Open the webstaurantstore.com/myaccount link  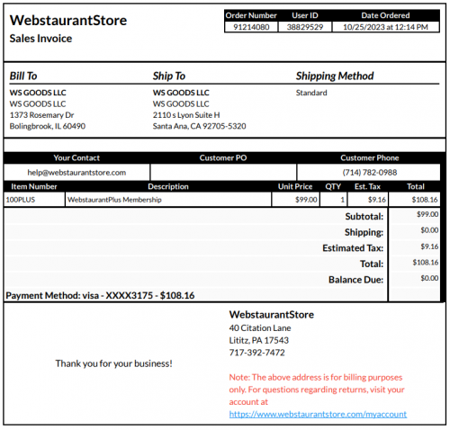pos(318,414)
